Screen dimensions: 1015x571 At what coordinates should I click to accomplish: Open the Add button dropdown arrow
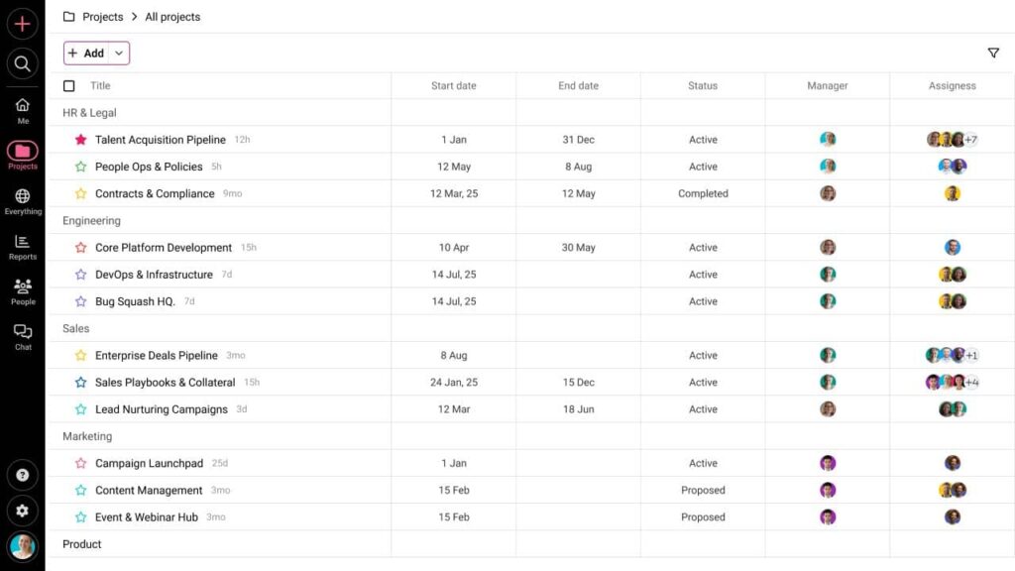tap(118, 53)
